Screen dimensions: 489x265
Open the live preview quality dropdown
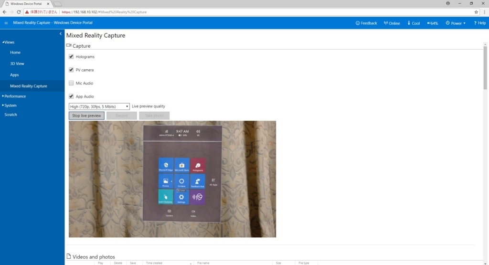click(99, 106)
